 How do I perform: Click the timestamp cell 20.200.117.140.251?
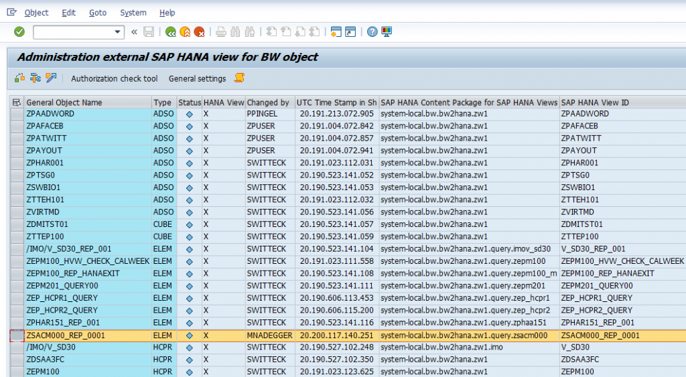pos(337,335)
